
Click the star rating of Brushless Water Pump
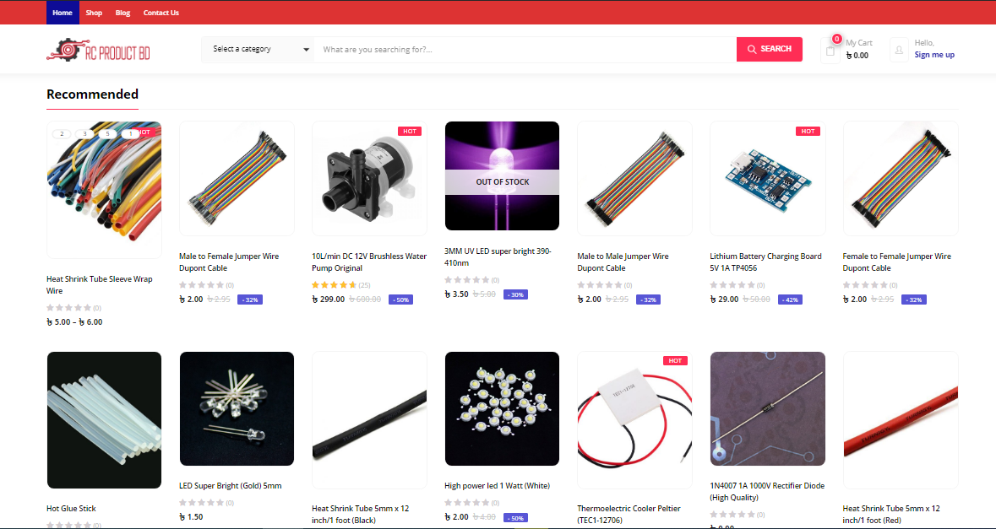[335, 285]
